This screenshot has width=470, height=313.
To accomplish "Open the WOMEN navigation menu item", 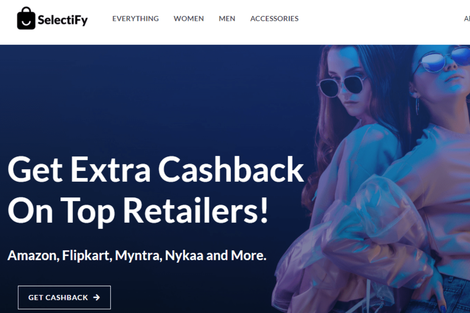I will 189,19.
